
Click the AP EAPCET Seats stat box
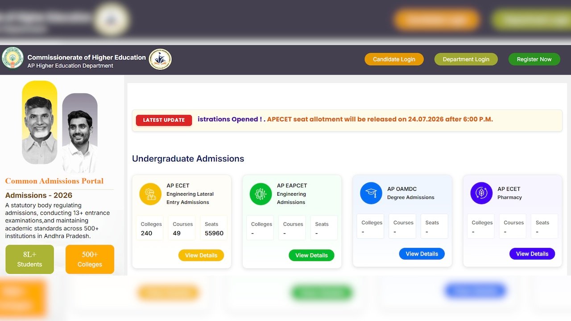tap(324, 228)
